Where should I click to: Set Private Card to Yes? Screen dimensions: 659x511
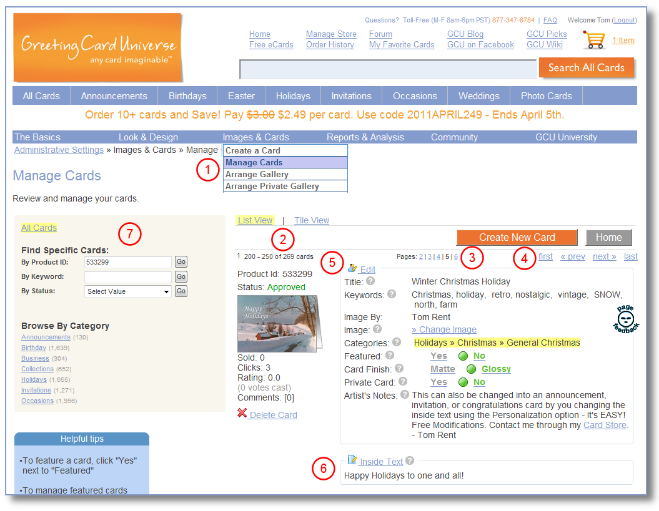(439, 382)
